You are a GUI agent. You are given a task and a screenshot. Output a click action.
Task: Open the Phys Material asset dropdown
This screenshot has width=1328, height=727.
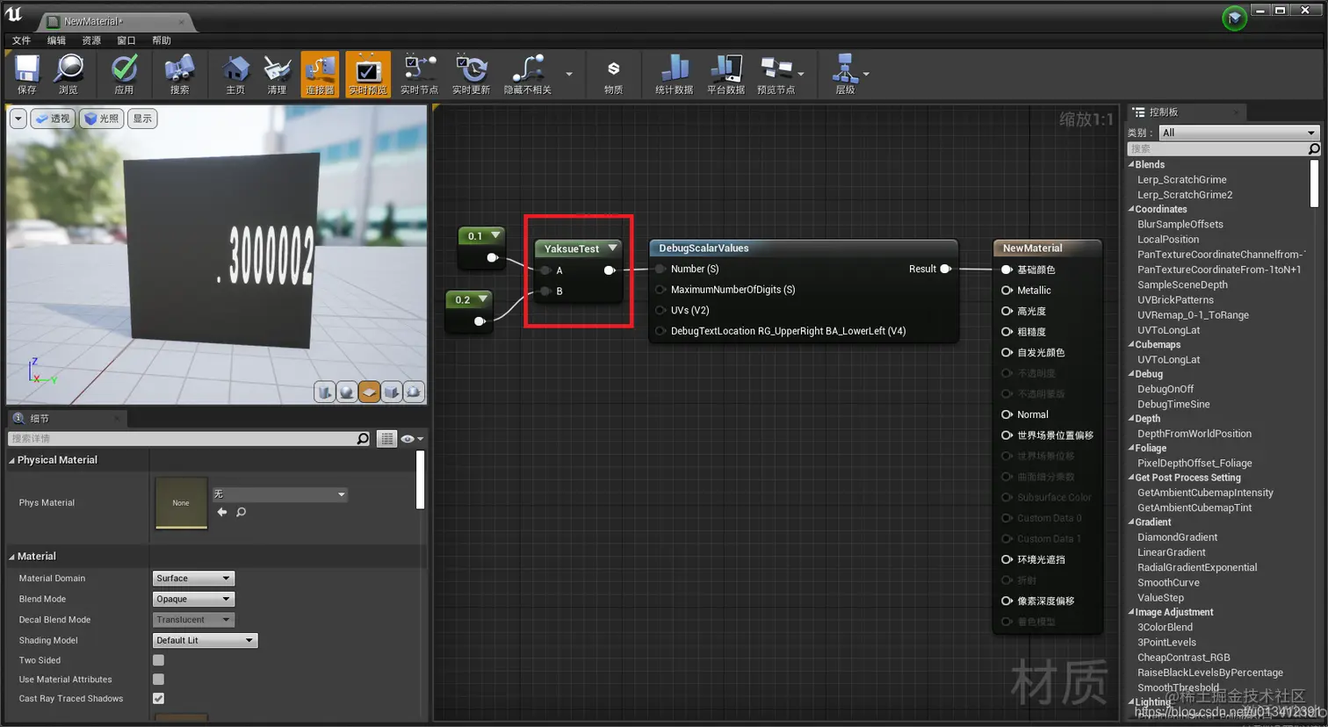click(279, 494)
